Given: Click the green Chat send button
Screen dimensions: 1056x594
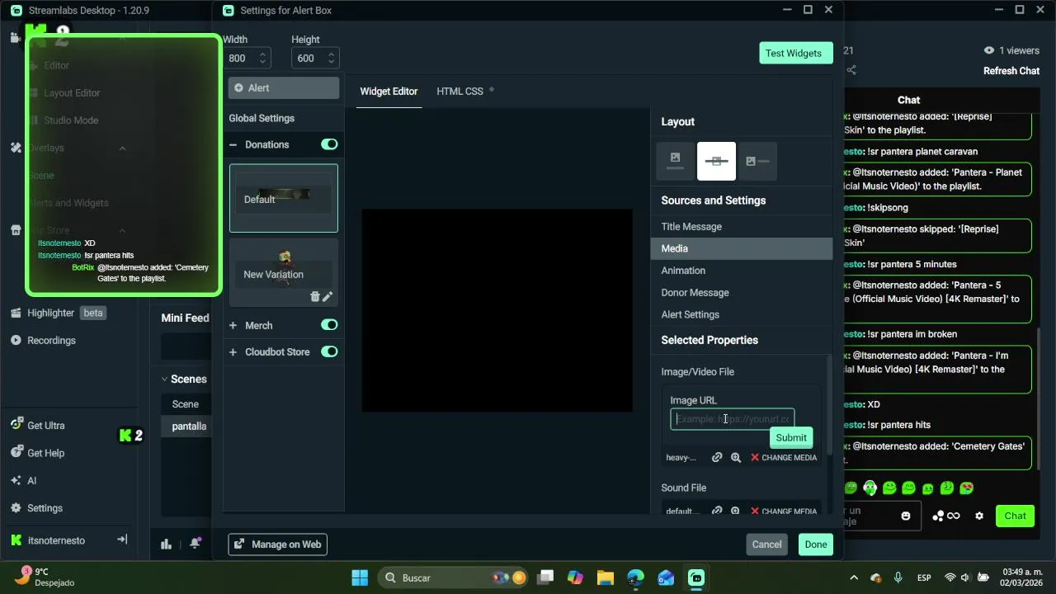Looking at the screenshot, I should (x=1015, y=516).
